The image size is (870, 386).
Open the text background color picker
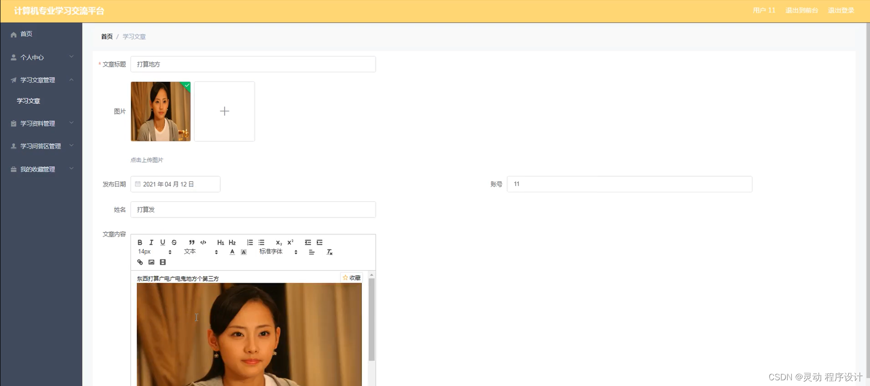coord(244,252)
